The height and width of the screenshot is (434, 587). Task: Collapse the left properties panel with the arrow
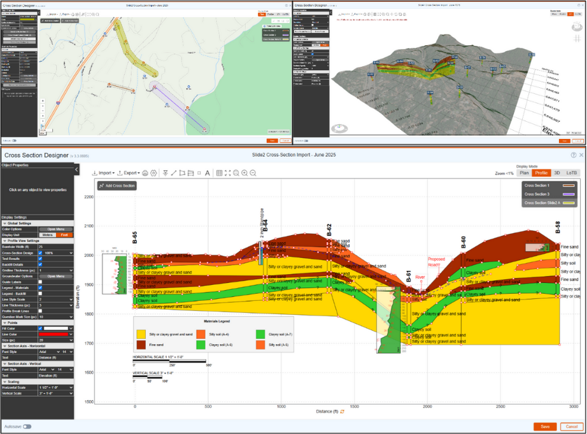[x=76, y=170]
